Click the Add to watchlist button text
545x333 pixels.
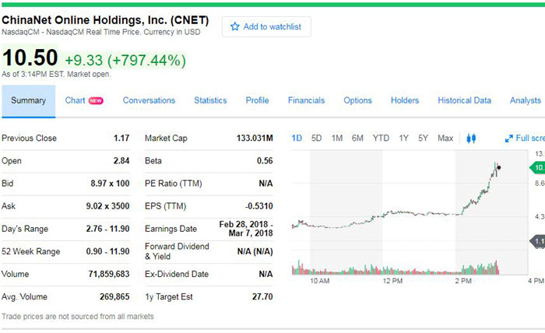[272, 26]
